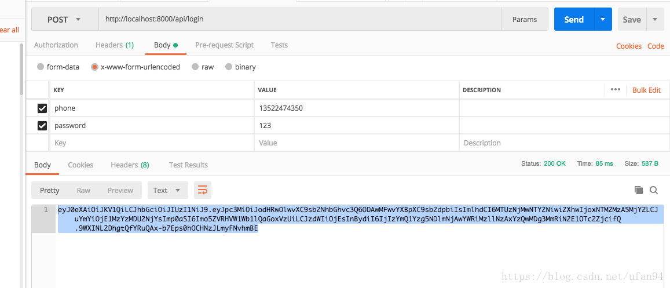
Task: Select the response Body tab
Action: 42,165
